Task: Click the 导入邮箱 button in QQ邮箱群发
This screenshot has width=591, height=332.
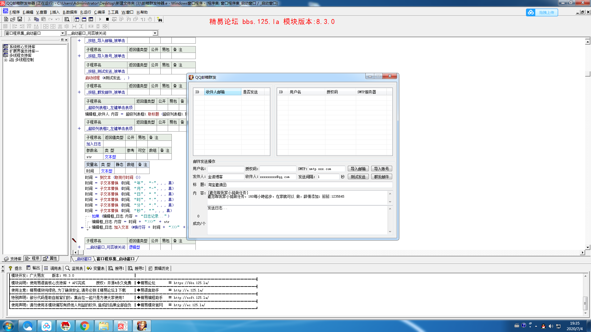Action: [358, 169]
